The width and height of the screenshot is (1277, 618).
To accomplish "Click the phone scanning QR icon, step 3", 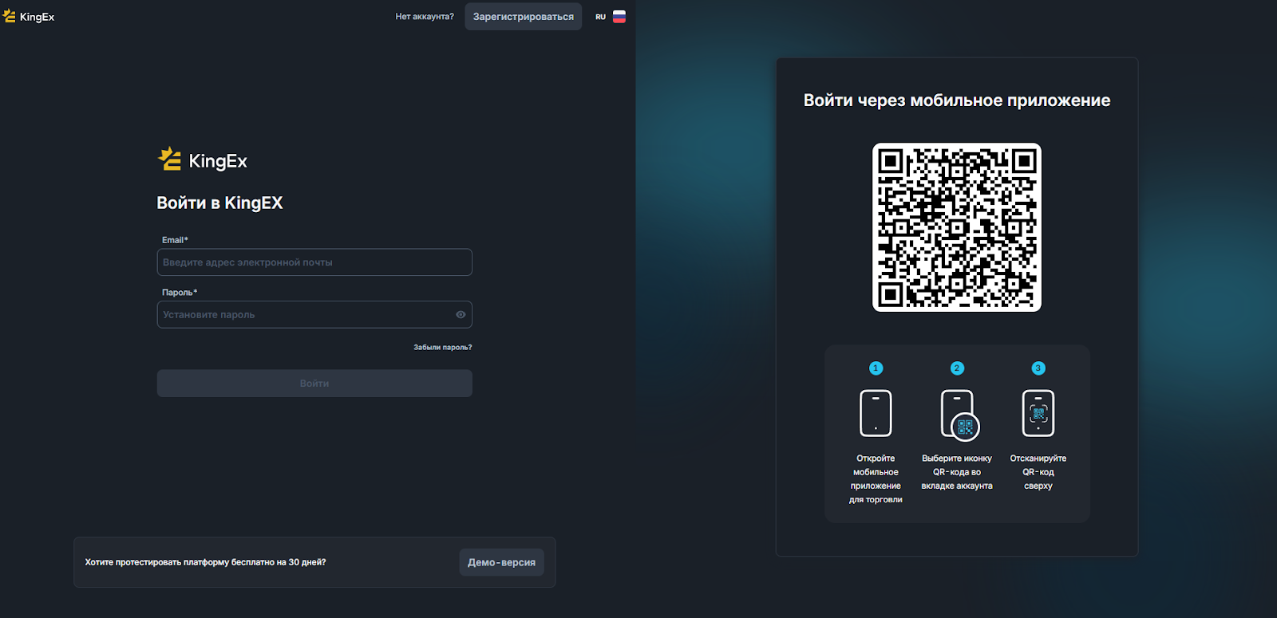I will (x=1038, y=413).
